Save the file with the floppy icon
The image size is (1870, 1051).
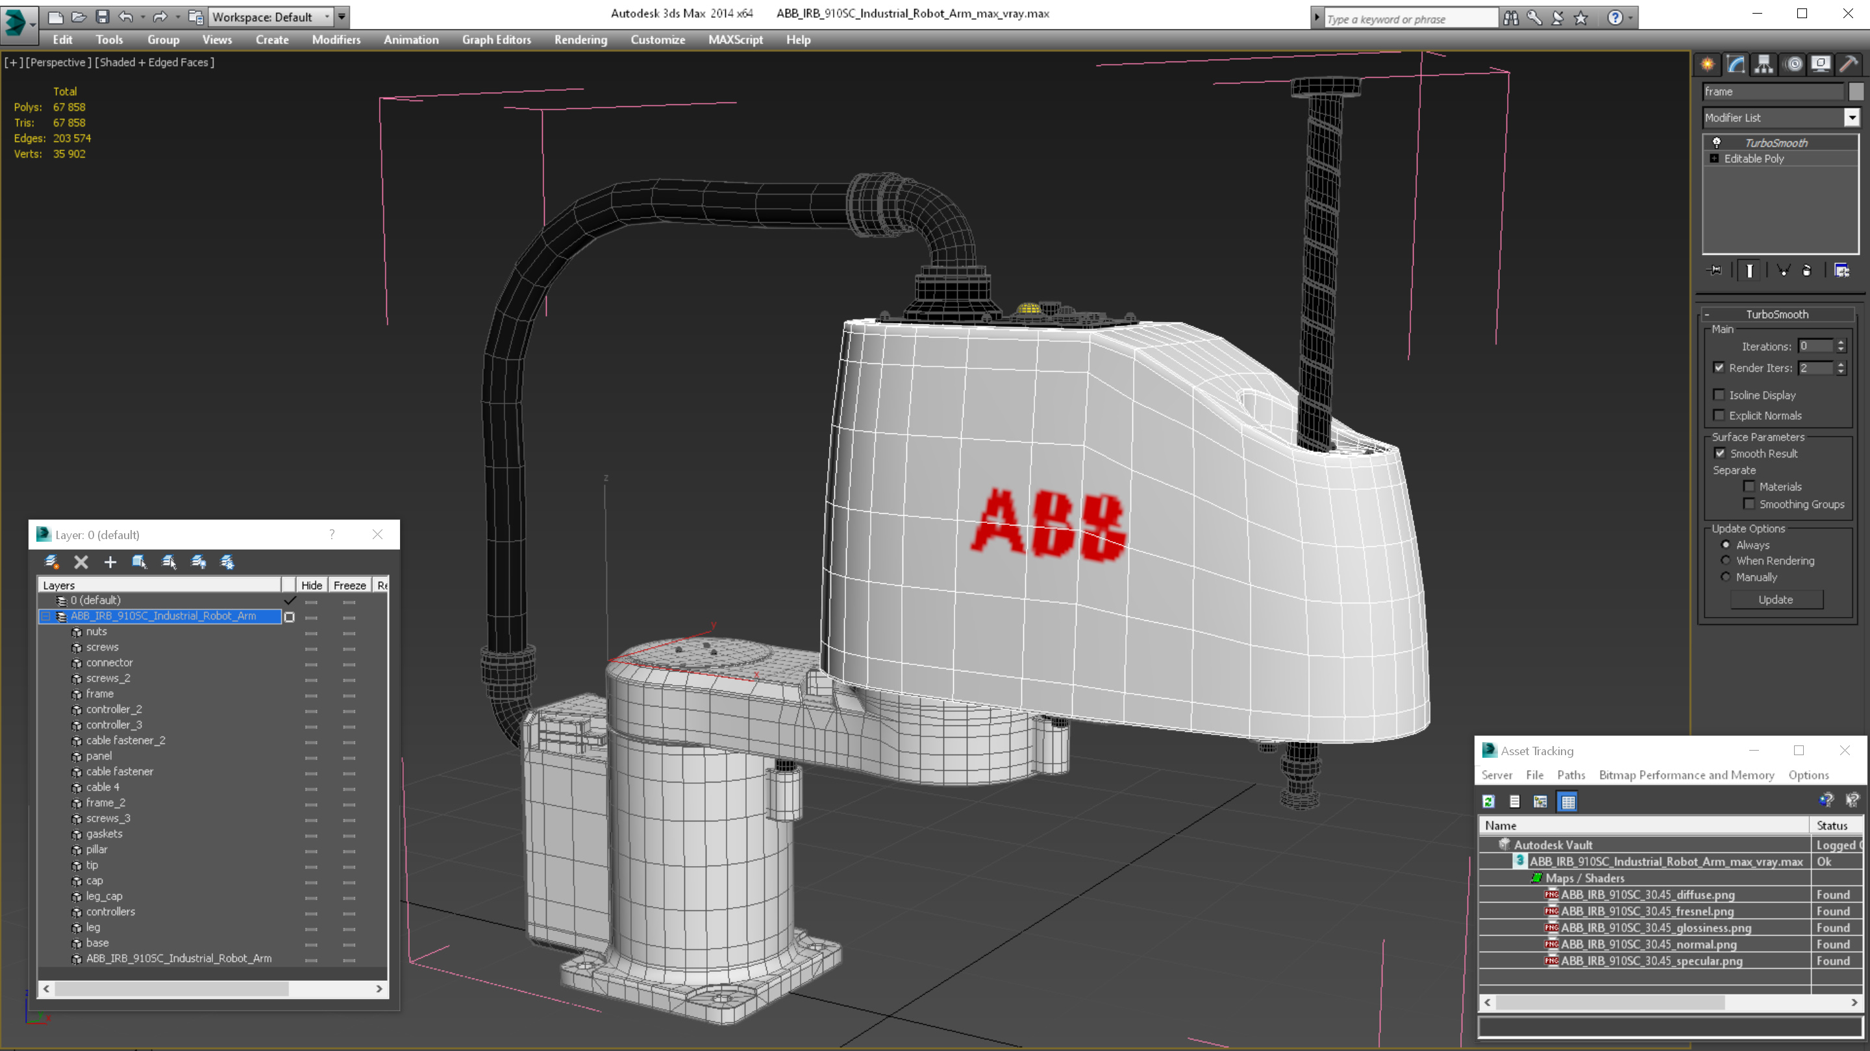tap(103, 17)
